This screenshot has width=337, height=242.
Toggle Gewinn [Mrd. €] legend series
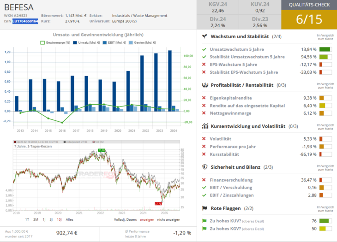pyautogui.click(x=142, y=43)
